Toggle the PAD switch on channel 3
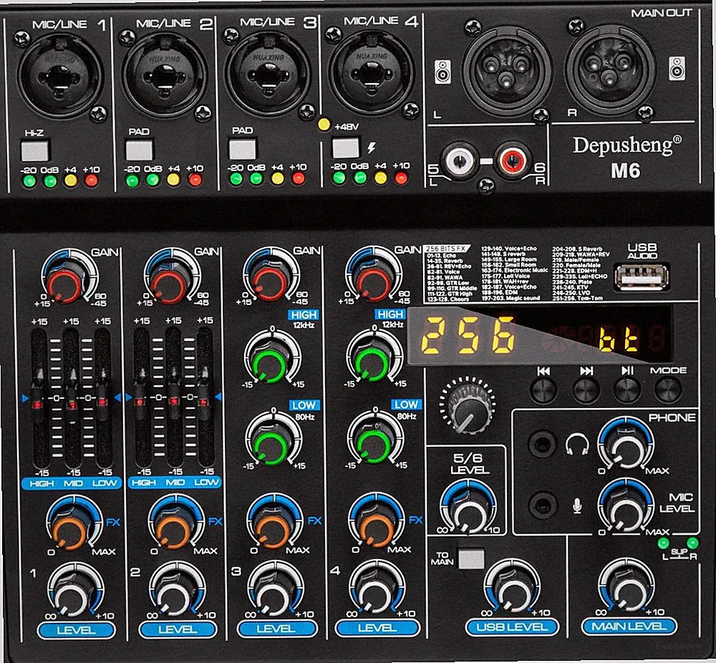Screen dimensions: 716x663 click(242, 149)
